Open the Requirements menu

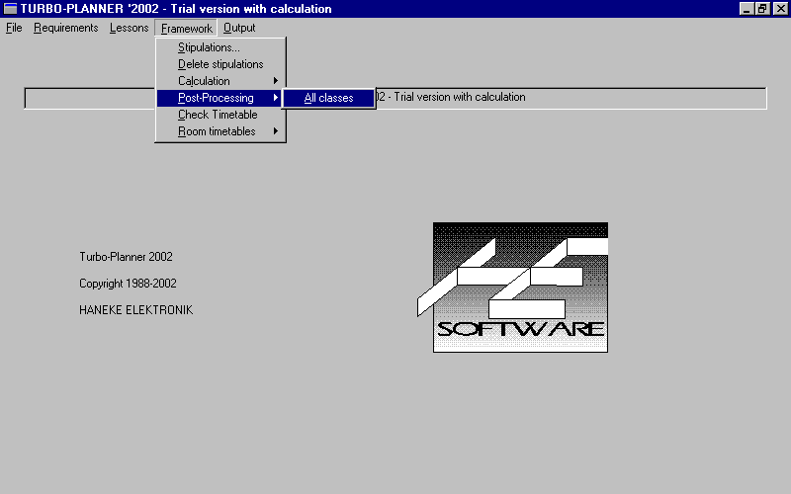pyautogui.click(x=65, y=28)
